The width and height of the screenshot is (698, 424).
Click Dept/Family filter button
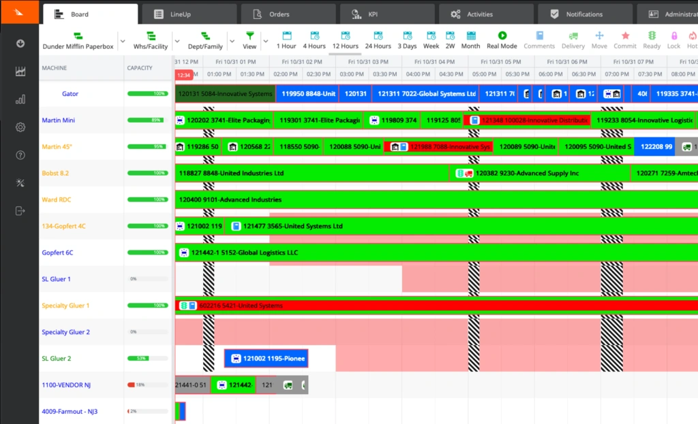click(205, 40)
